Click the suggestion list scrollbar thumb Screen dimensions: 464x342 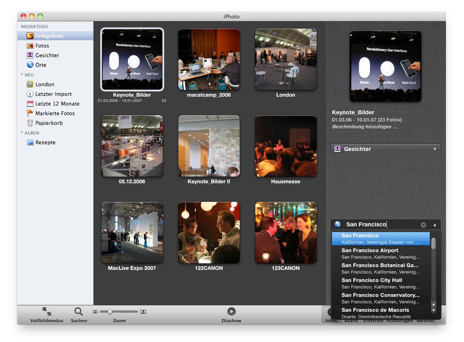coord(433,243)
